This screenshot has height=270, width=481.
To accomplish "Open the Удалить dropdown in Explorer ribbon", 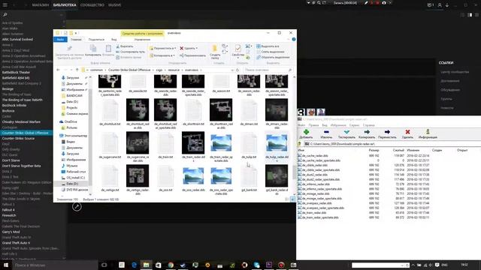I will click(x=189, y=48).
